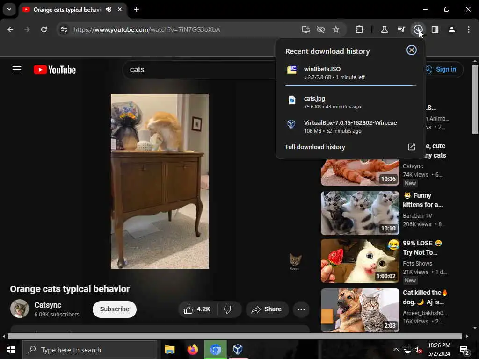Go back to the previous page
The width and height of the screenshot is (479, 359).
10,29
